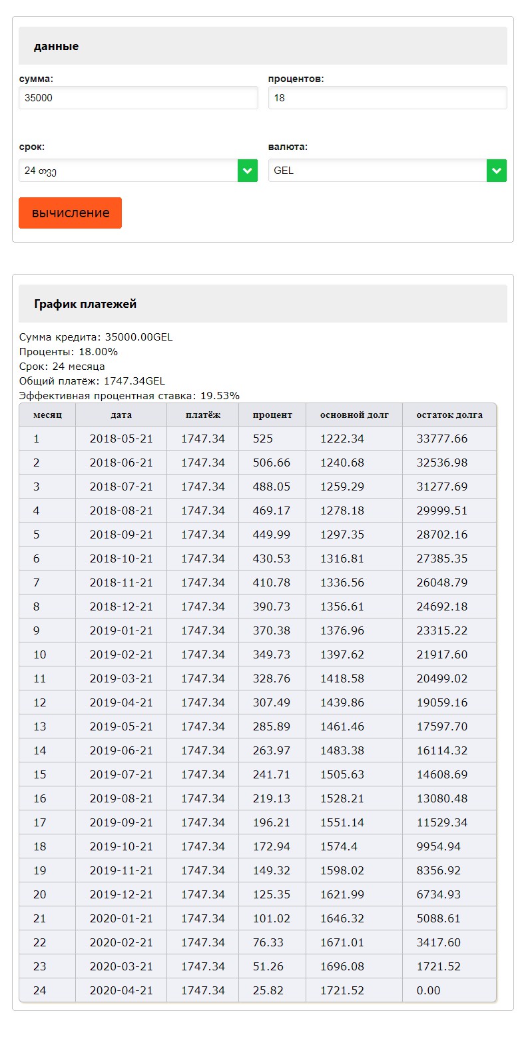Click the данные panel heading
The height and width of the screenshot is (1037, 526).
(57, 47)
